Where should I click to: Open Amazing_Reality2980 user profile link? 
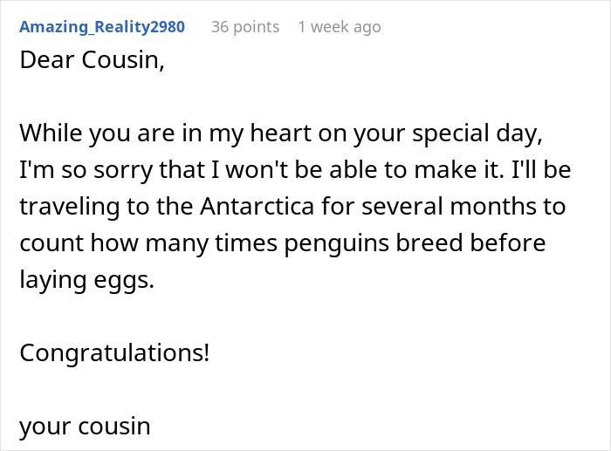pos(102,27)
